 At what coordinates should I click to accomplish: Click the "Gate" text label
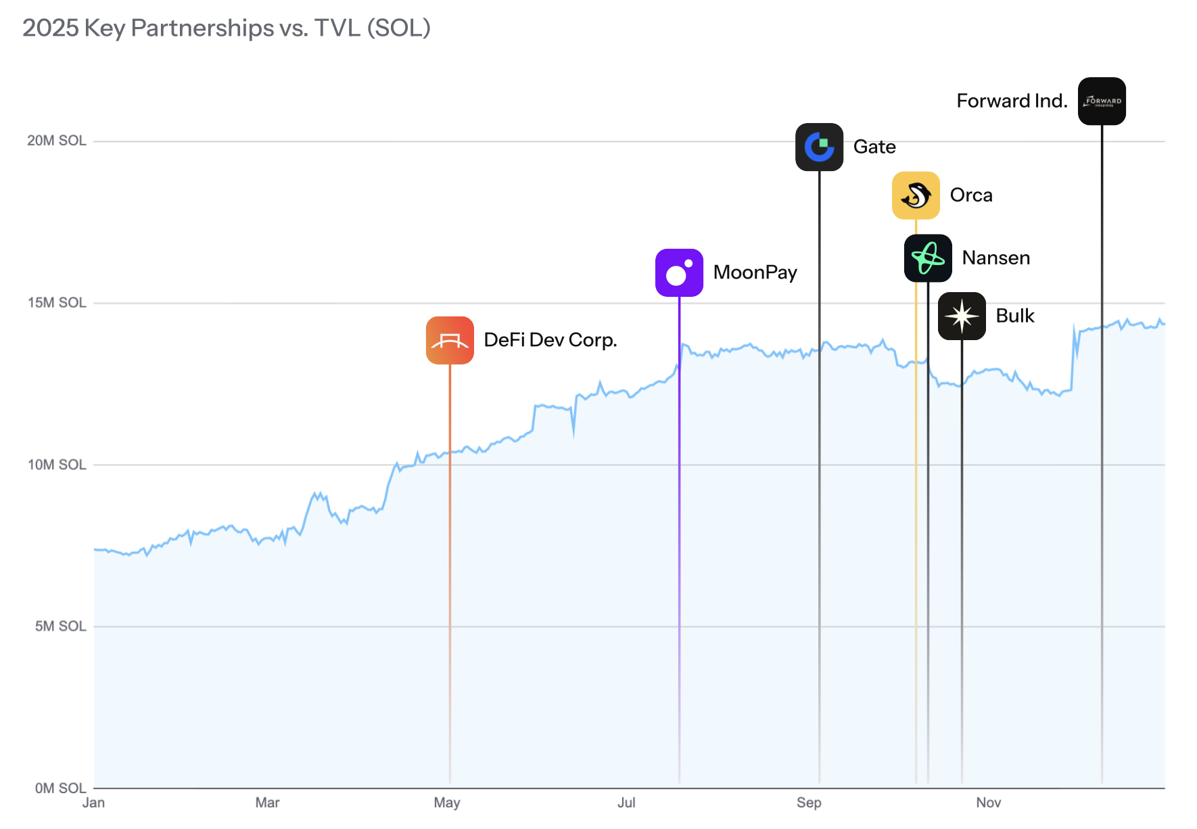[874, 147]
